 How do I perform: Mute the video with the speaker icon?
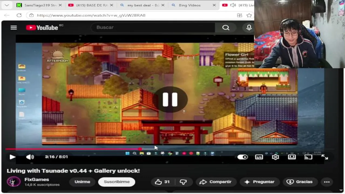pos(30,157)
